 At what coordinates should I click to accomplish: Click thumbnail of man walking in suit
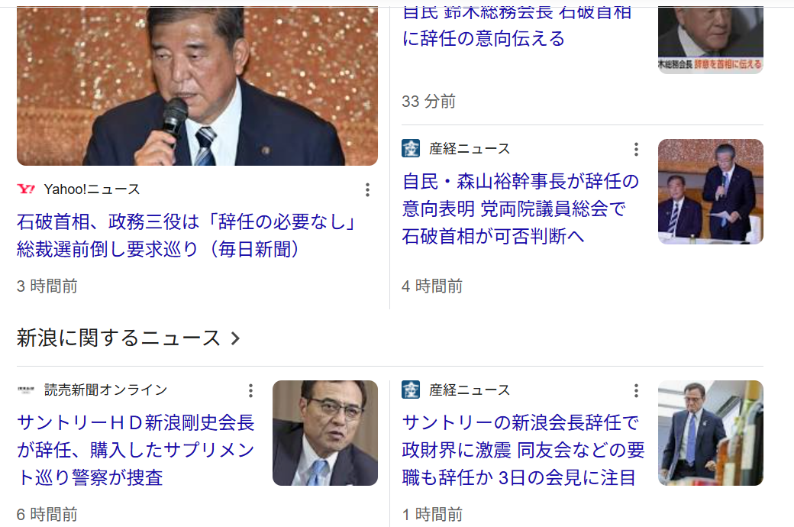tap(711, 433)
